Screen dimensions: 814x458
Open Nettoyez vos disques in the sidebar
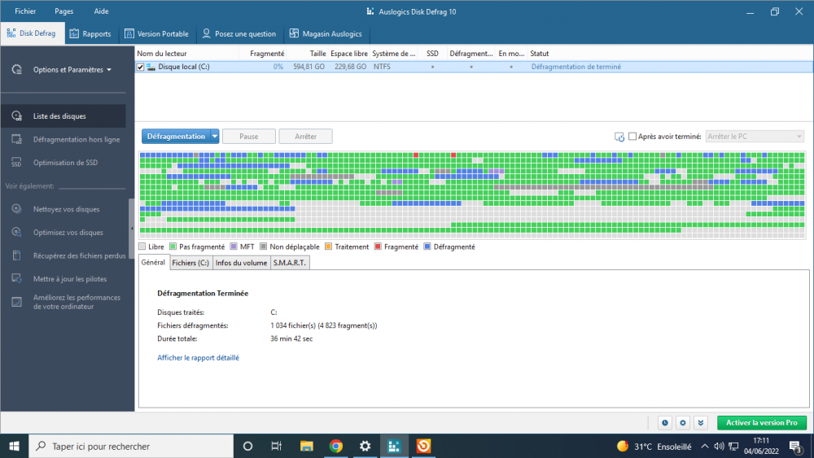(66, 209)
